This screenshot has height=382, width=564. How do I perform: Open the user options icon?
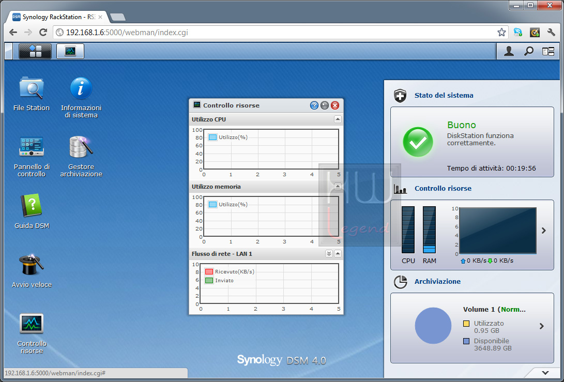509,51
